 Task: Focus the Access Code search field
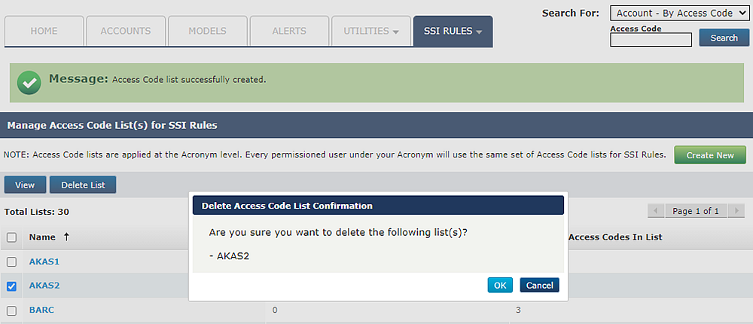click(651, 40)
